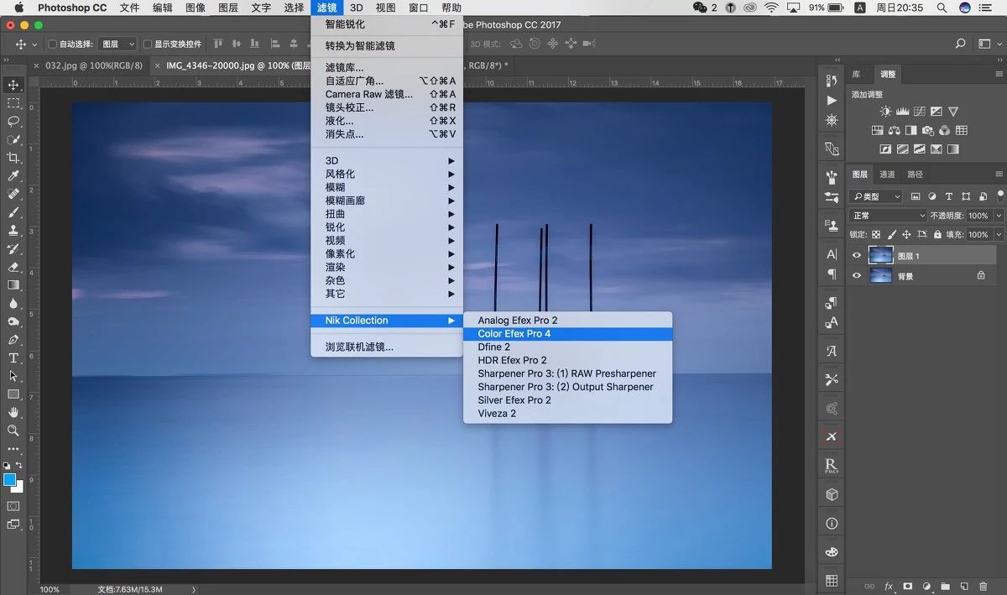Hide layer 图层 1 via eye icon
The height and width of the screenshot is (595, 1007).
pyautogui.click(x=857, y=256)
